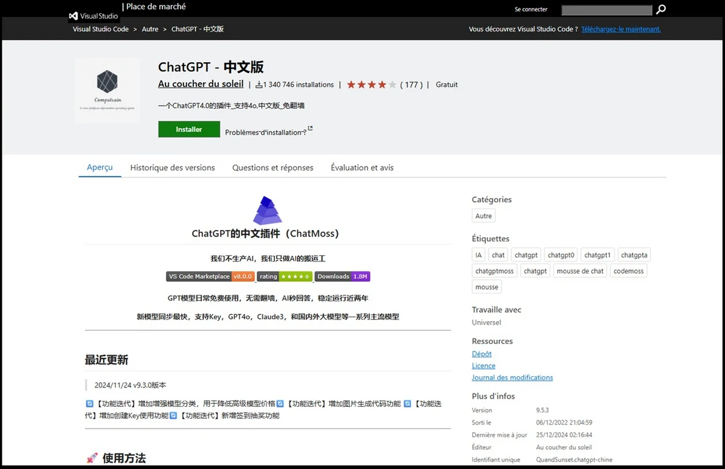Screen dimensions: 725x469
Task: Click the codemoss tag
Action: (628, 271)
